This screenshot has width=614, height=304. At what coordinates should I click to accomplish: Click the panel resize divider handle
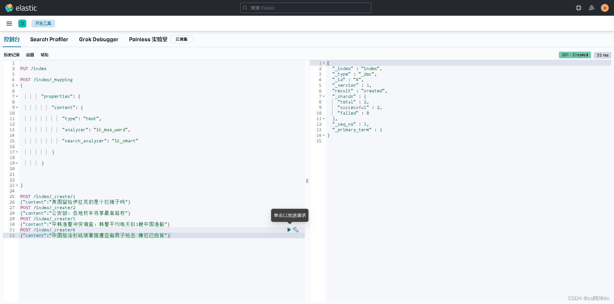[x=307, y=181]
